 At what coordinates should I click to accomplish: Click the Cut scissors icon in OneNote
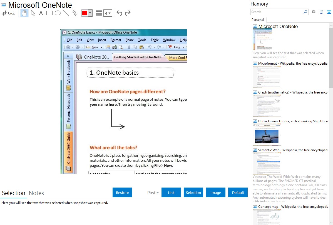[x=129, y=47]
